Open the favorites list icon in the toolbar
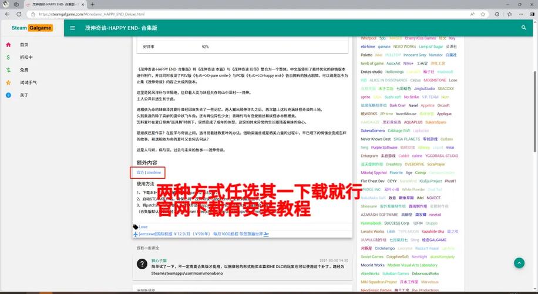Screen dimensions: 538x294 [x=509, y=14]
